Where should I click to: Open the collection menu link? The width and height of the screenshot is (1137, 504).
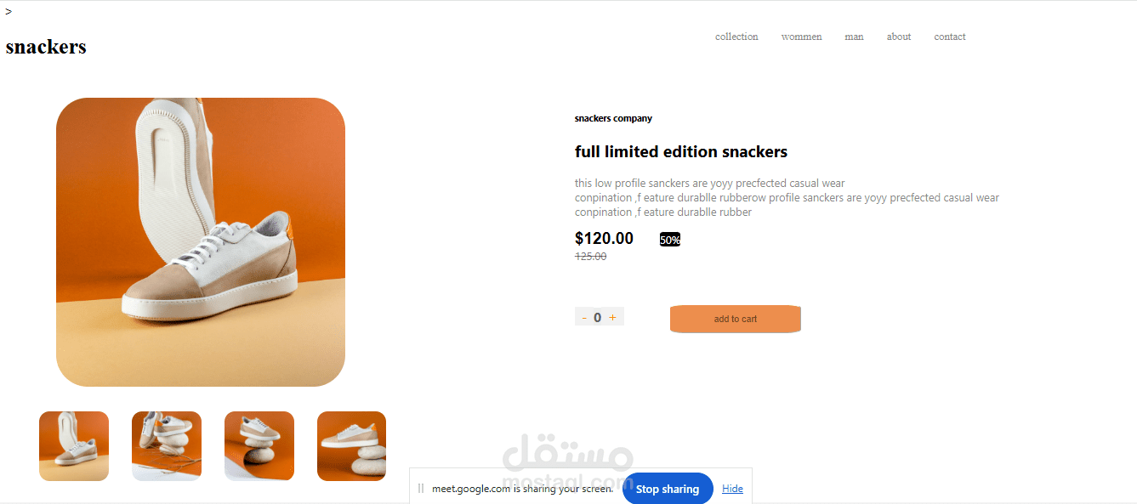[x=736, y=37]
